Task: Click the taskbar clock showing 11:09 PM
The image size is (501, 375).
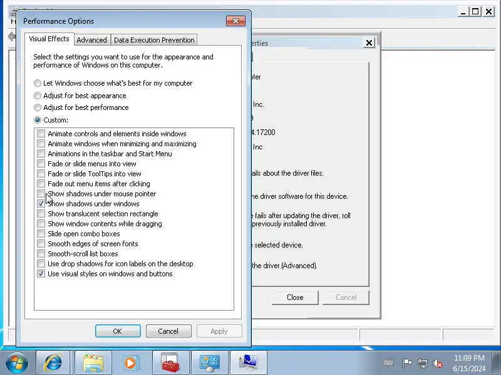Action: tap(469, 357)
